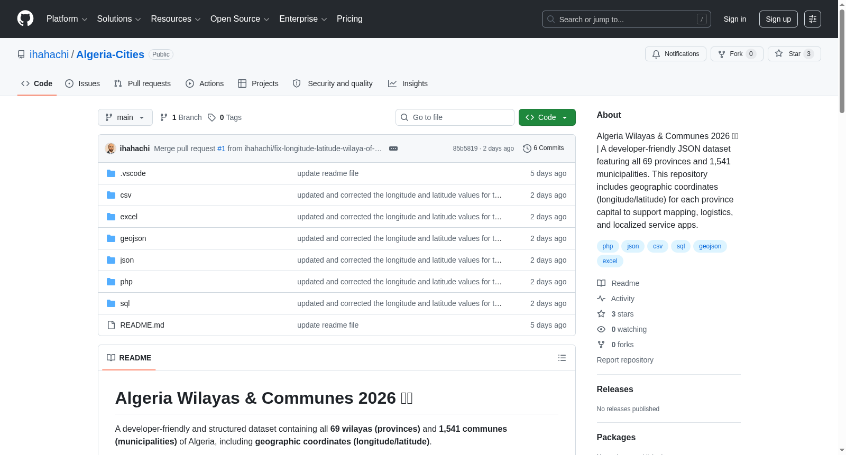846x455 pixels.
Task: Open the Projects tab
Action: (258, 83)
